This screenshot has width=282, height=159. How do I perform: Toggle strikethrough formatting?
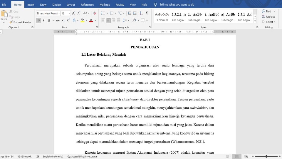tap(58, 20)
